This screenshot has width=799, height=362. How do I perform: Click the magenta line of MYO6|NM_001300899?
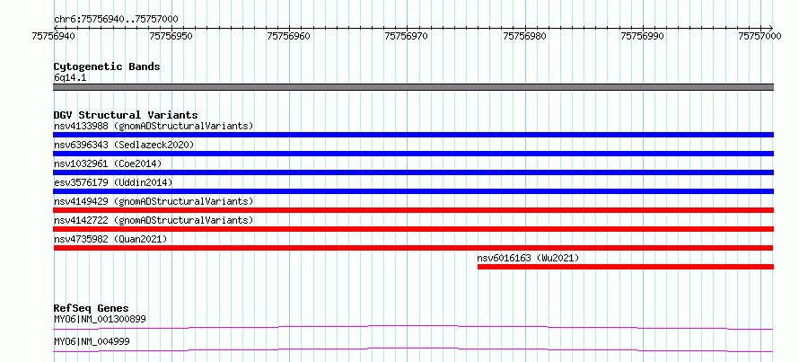click(413, 327)
